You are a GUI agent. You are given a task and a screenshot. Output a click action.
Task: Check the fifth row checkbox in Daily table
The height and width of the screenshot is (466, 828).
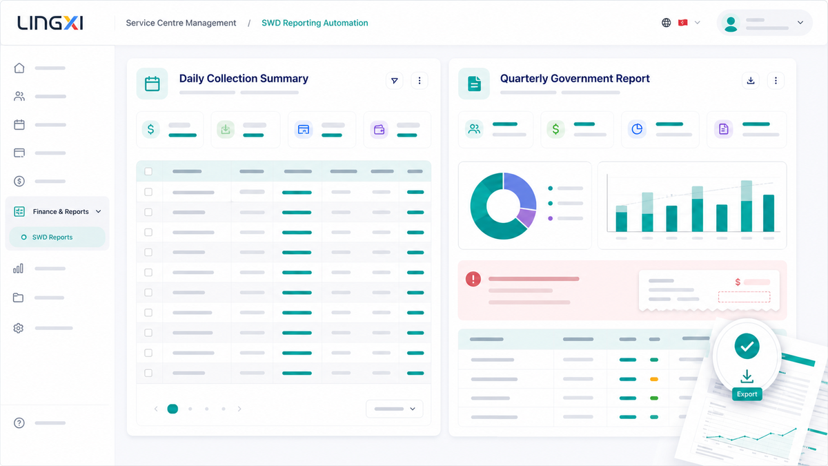[148, 272]
